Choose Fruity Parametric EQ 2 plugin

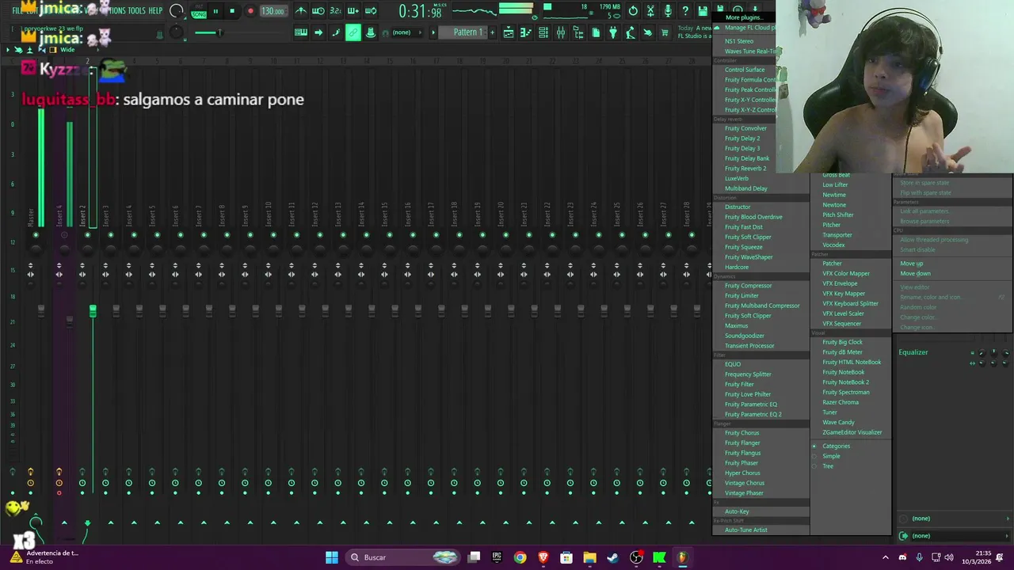click(x=753, y=414)
